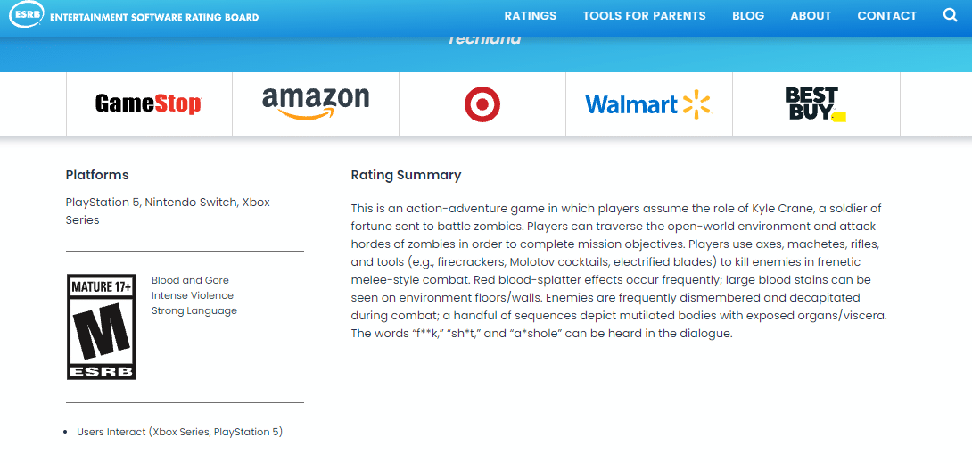
Task: Open the Ratings menu
Action: pyautogui.click(x=531, y=16)
